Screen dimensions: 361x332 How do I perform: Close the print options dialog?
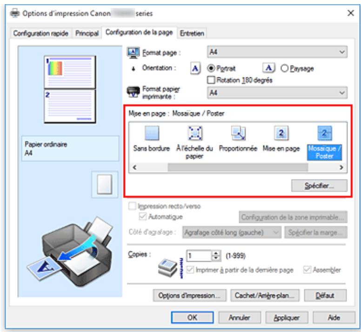point(351,13)
